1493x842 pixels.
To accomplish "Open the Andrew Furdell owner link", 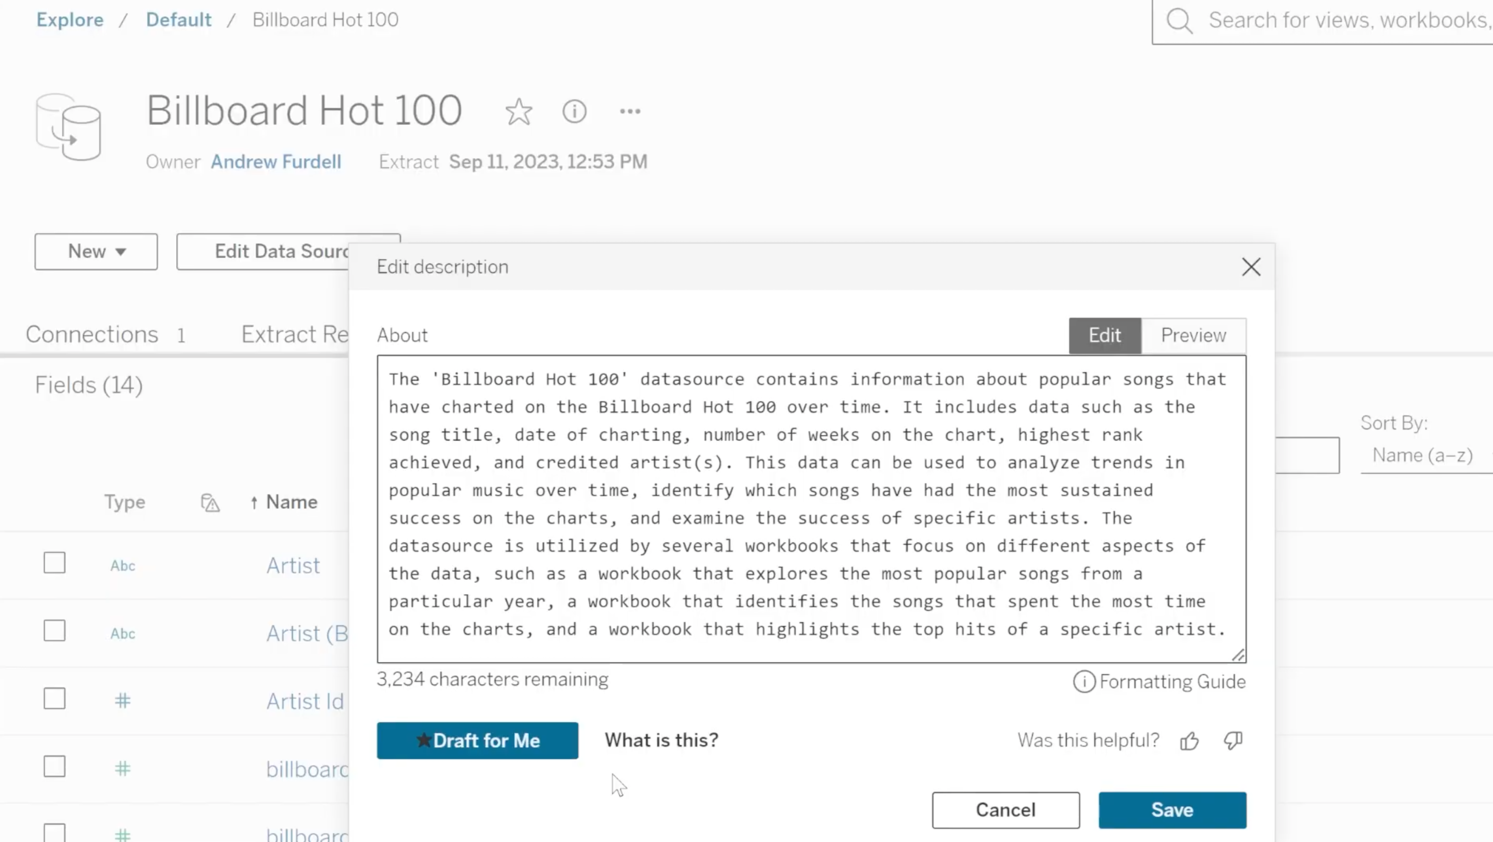I will tap(277, 162).
